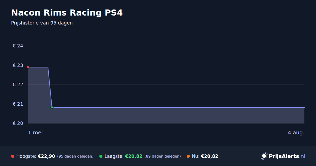Click the € 22 y-axis label
The image size is (316, 166).
point(18,85)
